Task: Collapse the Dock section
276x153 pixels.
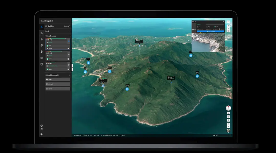Action: pyautogui.click(x=69, y=31)
